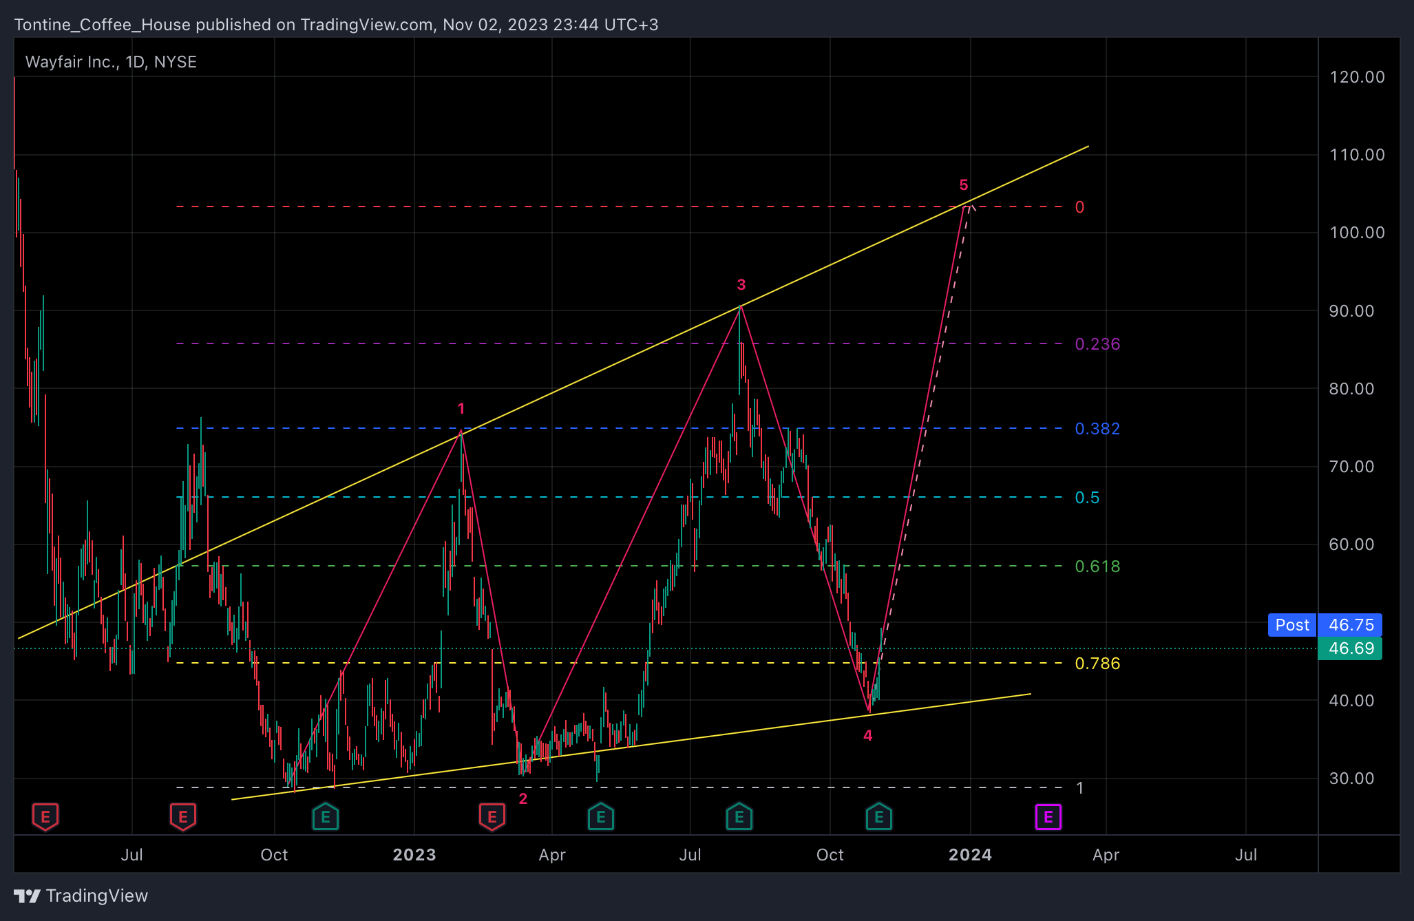The width and height of the screenshot is (1414, 921).
Task: Click wave label 3 at the peak
Action: pyautogui.click(x=741, y=284)
